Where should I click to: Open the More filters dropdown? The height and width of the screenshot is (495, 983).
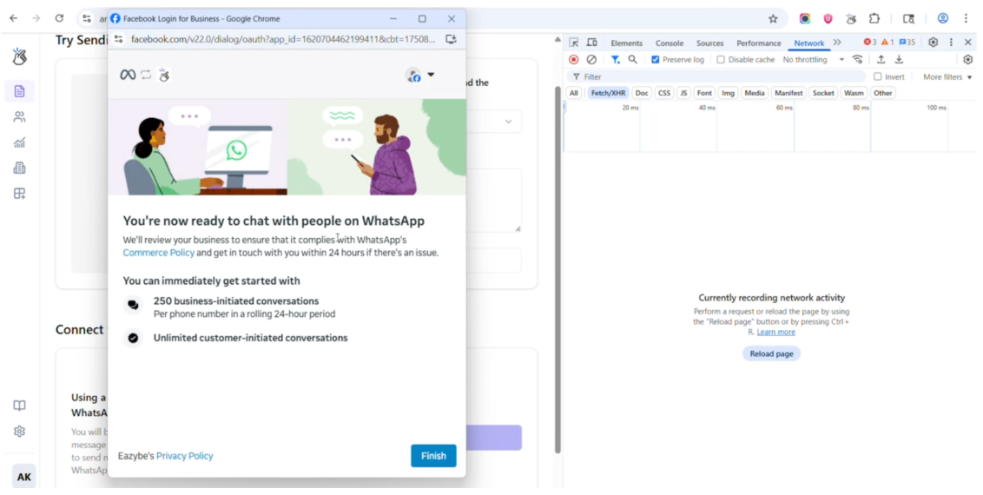[x=947, y=77]
